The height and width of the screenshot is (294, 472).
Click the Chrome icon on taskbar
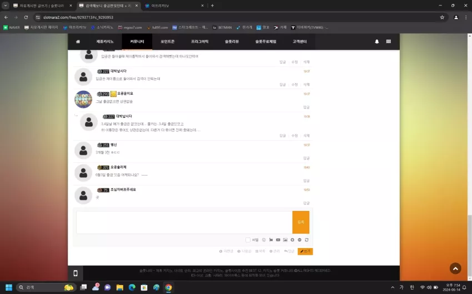click(x=168, y=287)
